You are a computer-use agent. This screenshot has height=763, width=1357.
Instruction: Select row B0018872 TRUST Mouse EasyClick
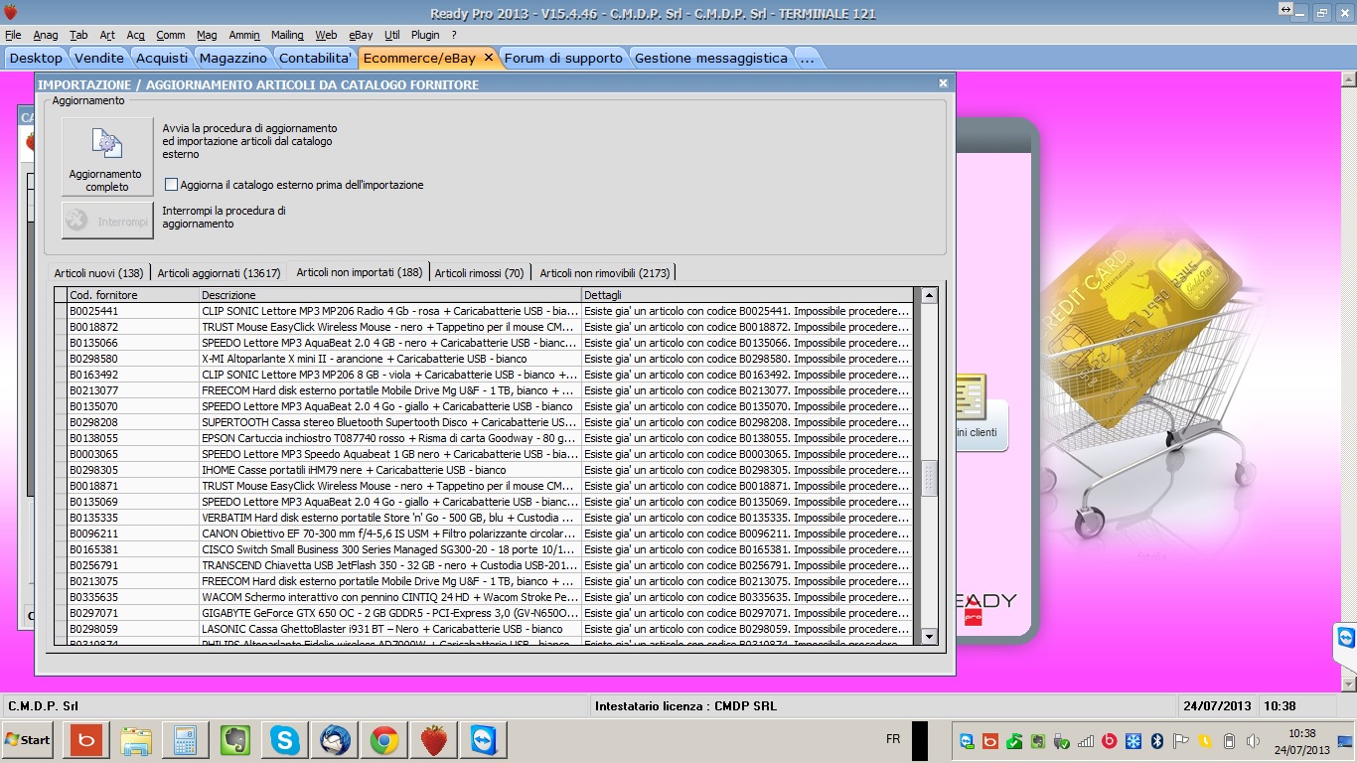pos(484,327)
